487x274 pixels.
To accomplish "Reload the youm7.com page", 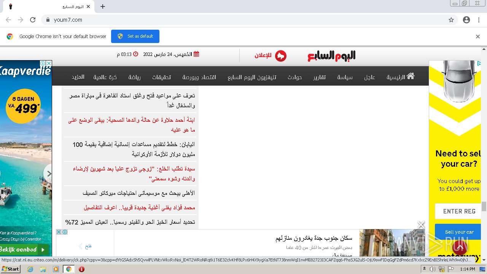I will pos(33,20).
